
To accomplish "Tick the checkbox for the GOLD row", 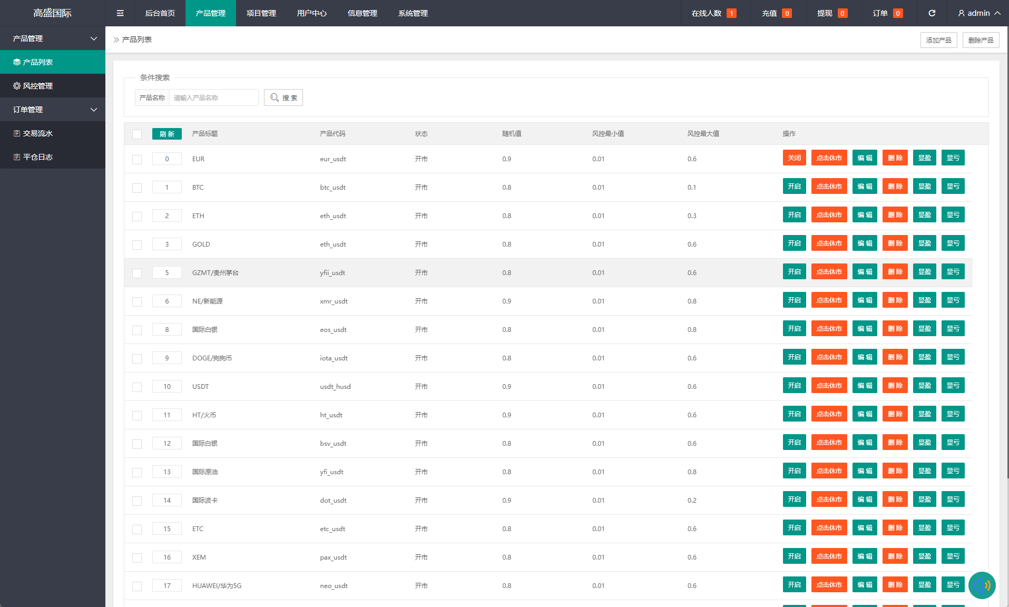I will pos(137,245).
